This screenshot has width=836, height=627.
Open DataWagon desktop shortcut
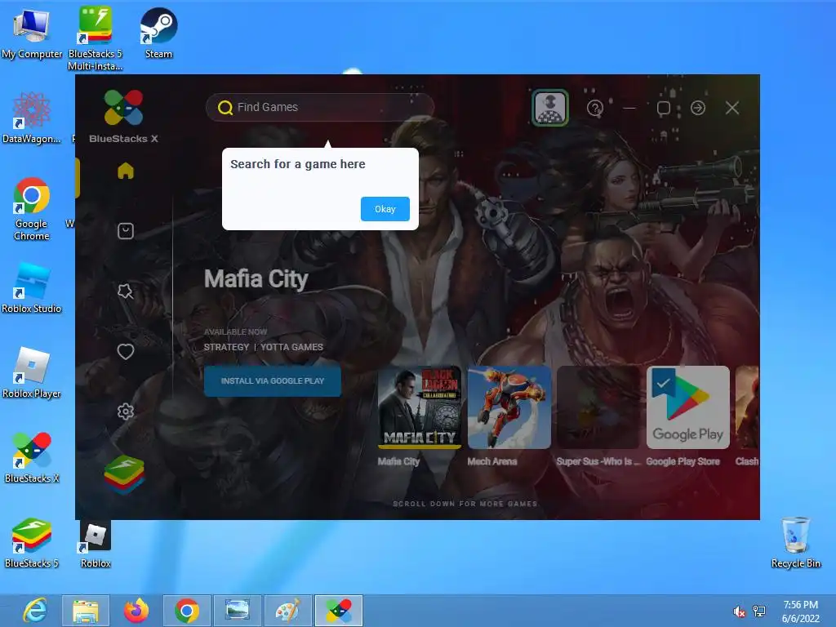pyautogui.click(x=32, y=118)
